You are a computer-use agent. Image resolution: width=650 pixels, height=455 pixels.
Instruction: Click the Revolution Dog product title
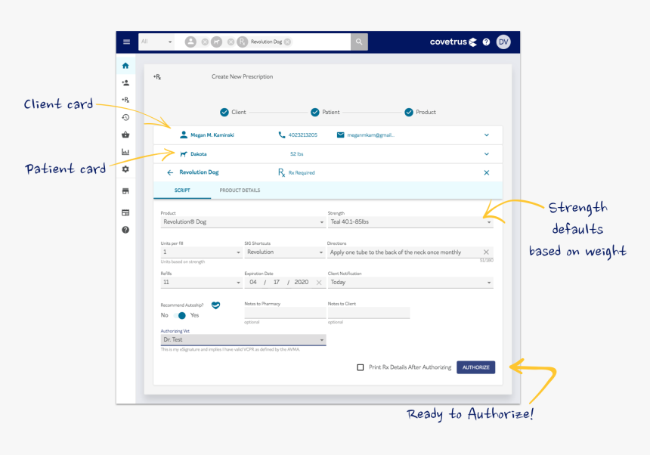pyautogui.click(x=199, y=172)
